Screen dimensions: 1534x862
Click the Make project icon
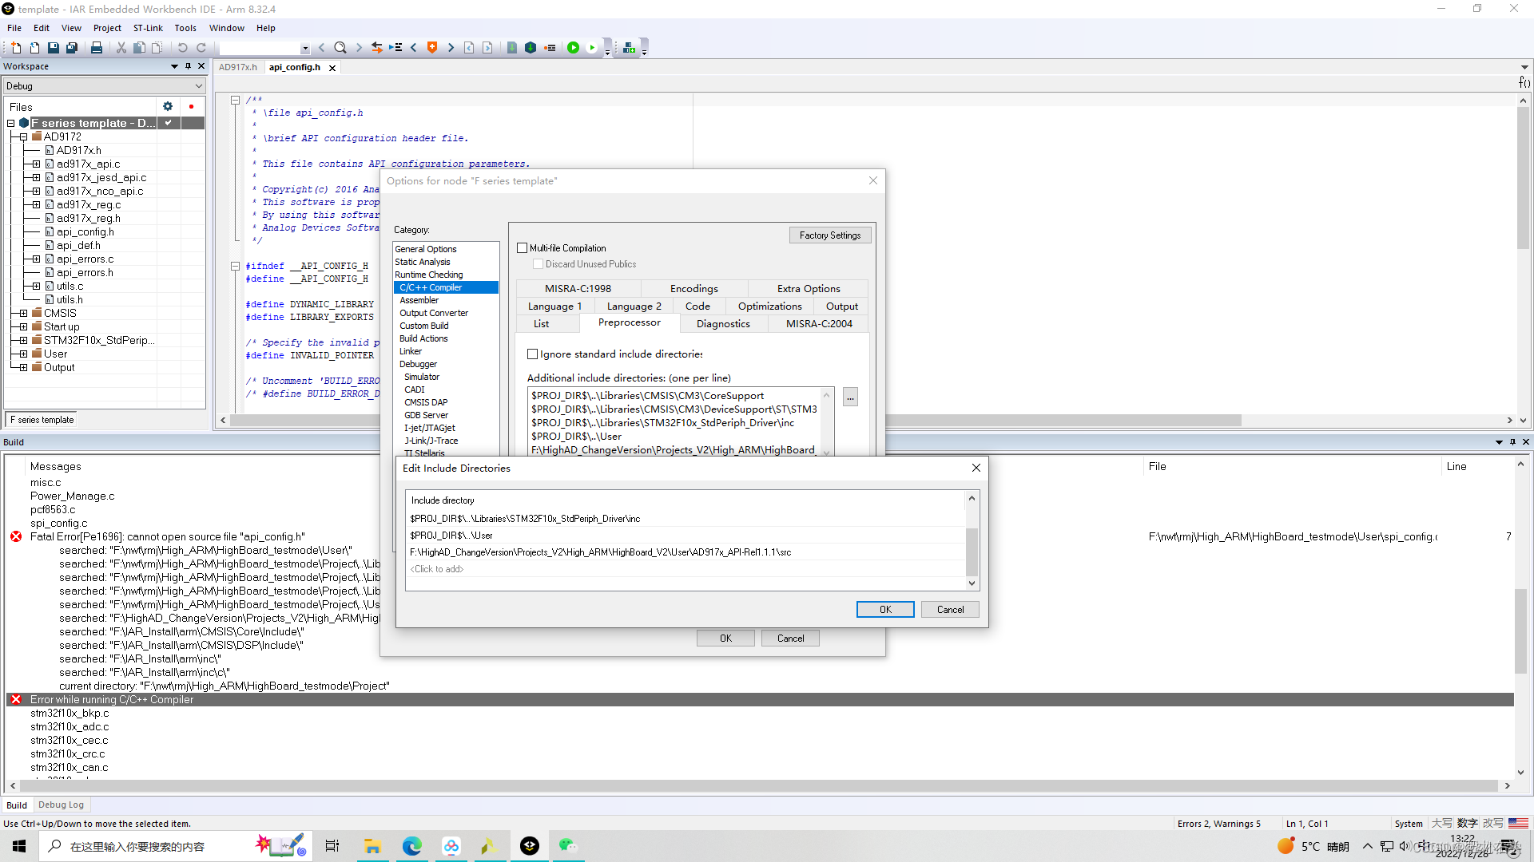(531, 48)
